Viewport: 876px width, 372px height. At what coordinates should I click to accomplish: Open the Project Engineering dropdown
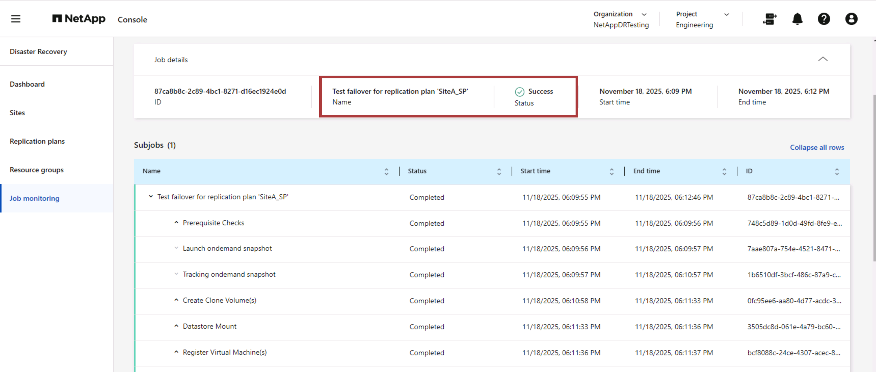click(x=727, y=14)
